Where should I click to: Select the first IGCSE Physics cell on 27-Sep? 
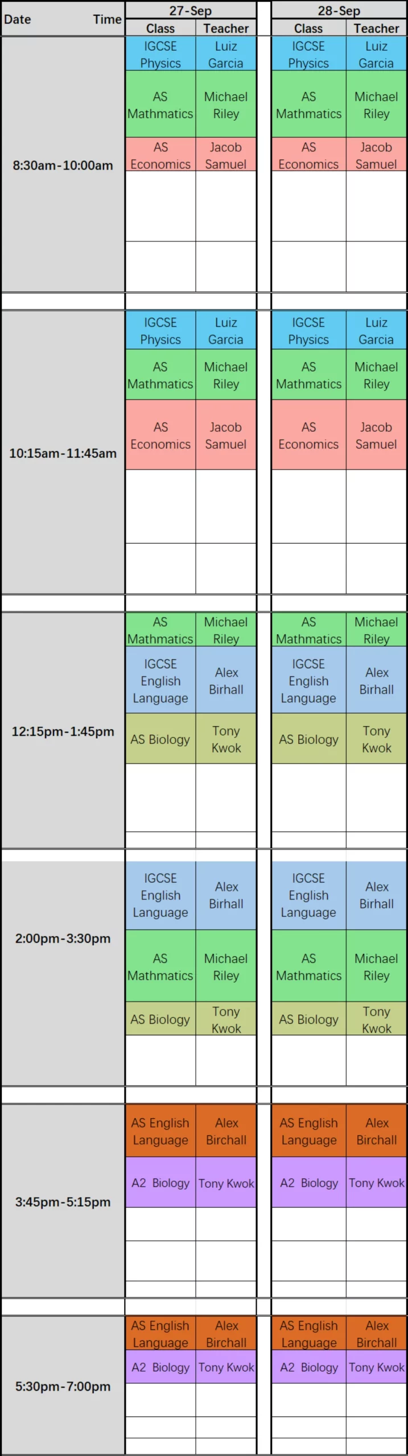(x=160, y=54)
